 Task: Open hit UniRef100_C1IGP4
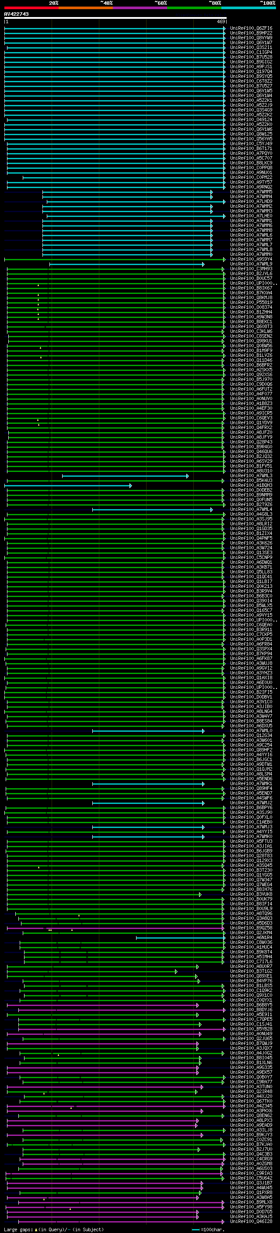tap(251, 52)
